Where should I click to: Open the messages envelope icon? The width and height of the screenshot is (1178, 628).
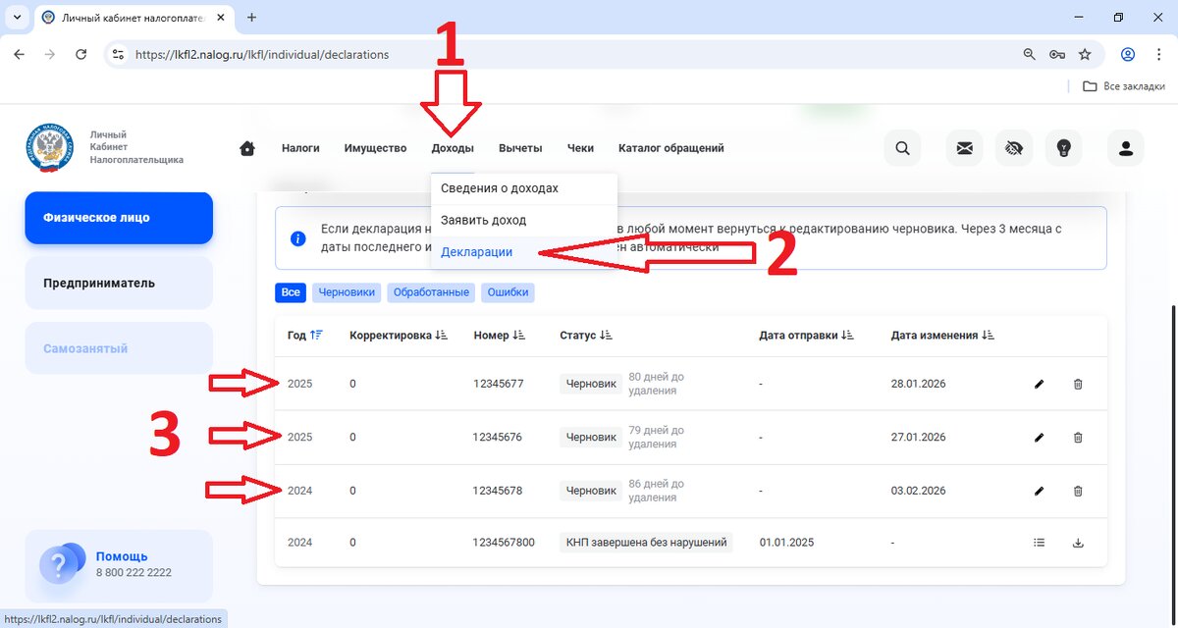[965, 148]
